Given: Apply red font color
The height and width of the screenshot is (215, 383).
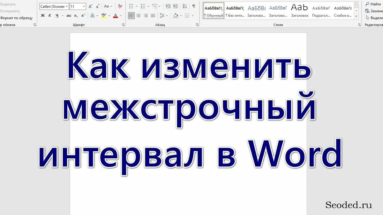Looking at the screenshot, I should click(116, 16).
